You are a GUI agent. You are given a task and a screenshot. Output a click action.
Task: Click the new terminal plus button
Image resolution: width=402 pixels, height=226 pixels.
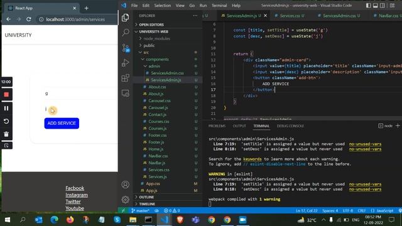coord(398,126)
